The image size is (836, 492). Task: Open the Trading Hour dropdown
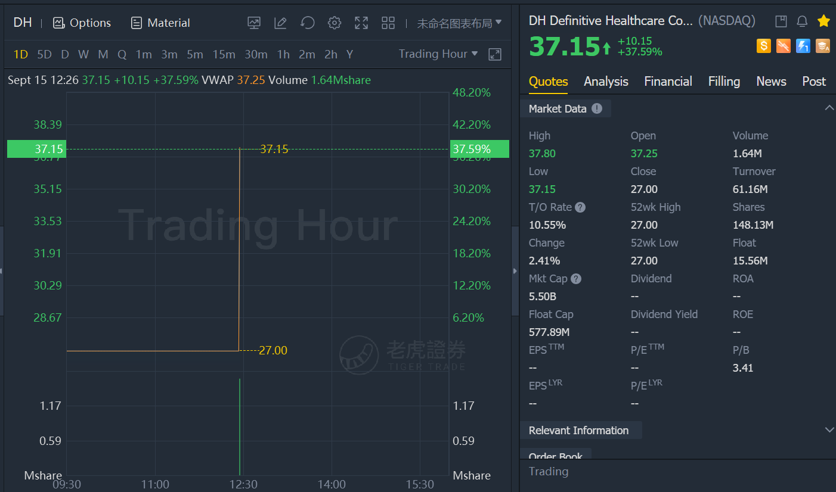[x=438, y=54]
